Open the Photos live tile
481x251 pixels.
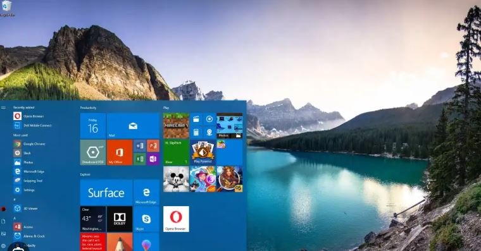(x=230, y=126)
